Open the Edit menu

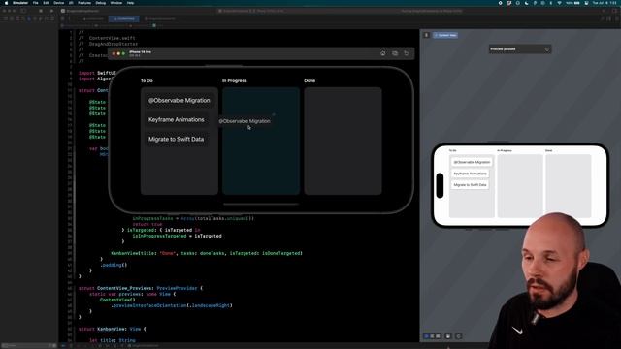pos(46,3)
